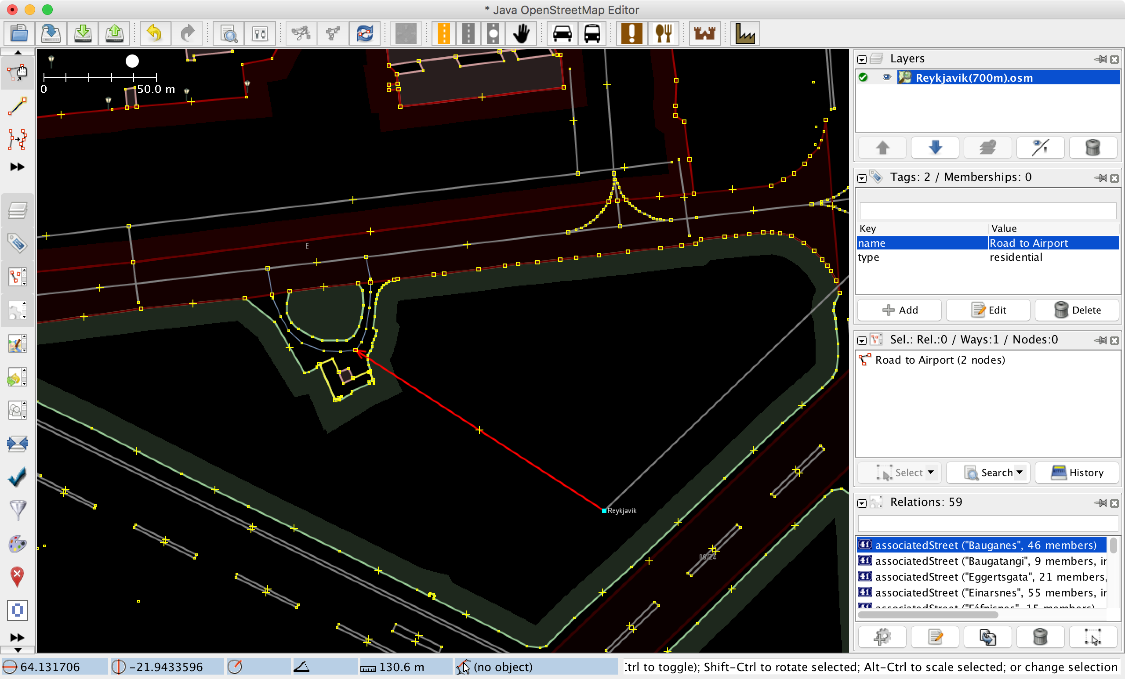Click the tag filter field above Key/Value
This screenshot has width=1125, height=679.
[988, 210]
